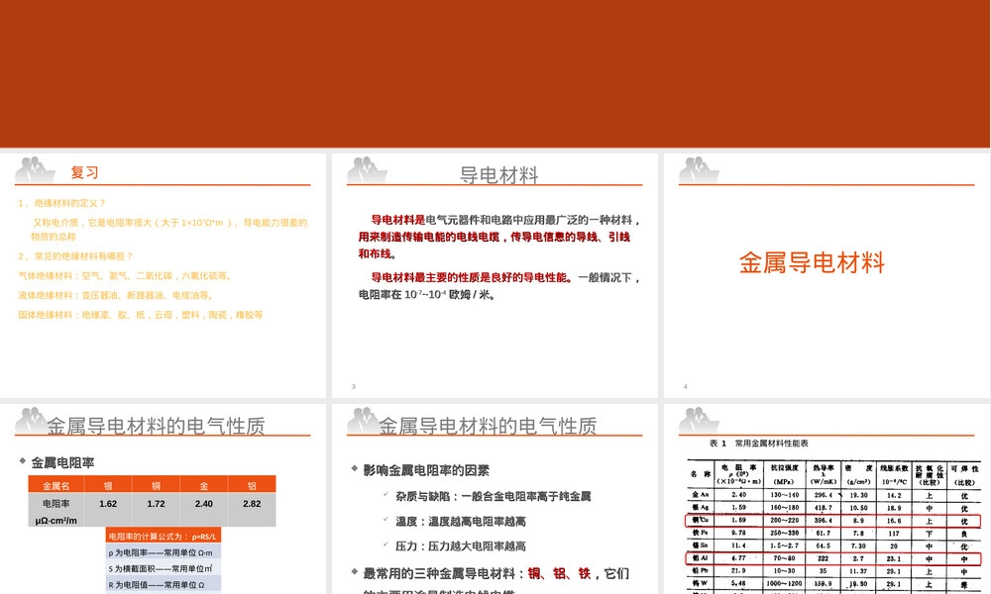This screenshot has height=594, width=991.
Task: Click the caption 表 1 常用金属材料性能表
Action: tap(758, 444)
